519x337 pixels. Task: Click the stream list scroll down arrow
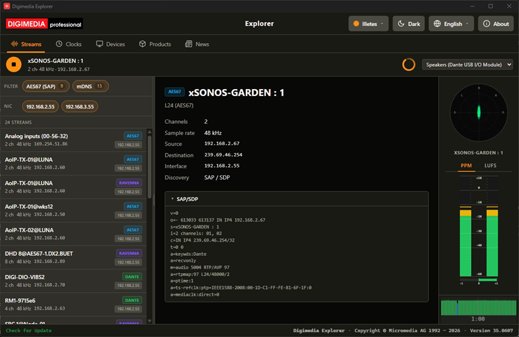(x=150, y=321)
